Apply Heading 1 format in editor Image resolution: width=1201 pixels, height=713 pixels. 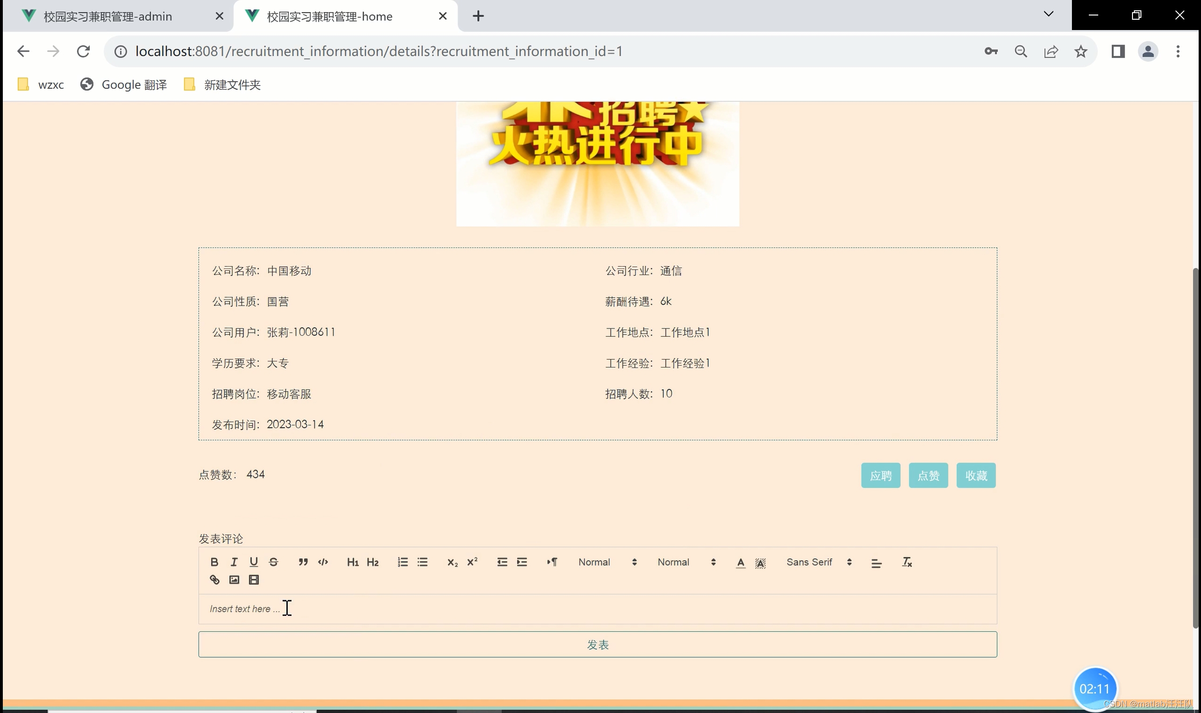click(x=352, y=562)
